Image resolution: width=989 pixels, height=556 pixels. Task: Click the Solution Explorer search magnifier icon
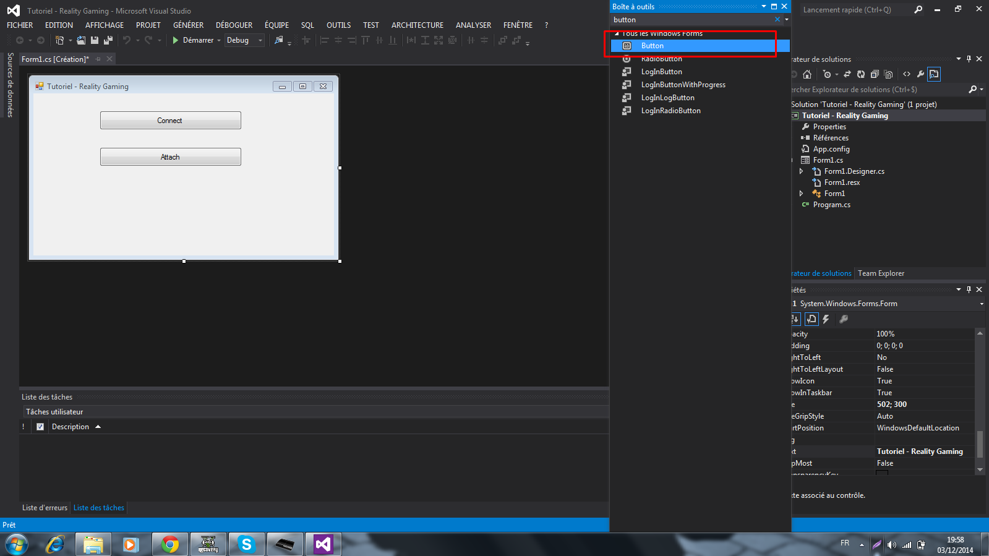click(973, 90)
